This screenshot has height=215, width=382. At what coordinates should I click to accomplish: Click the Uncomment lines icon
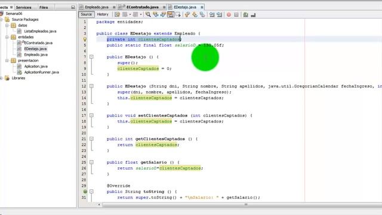(x=253, y=14)
